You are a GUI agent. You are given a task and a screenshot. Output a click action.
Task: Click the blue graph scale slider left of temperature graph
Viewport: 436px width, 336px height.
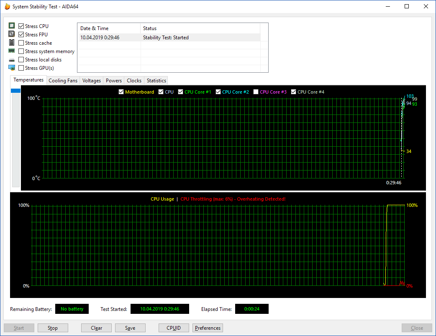point(15,91)
